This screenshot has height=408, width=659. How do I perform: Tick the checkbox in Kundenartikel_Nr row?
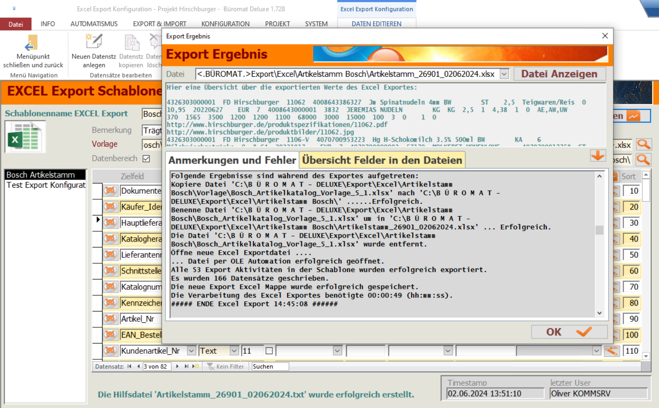pyautogui.click(x=269, y=351)
